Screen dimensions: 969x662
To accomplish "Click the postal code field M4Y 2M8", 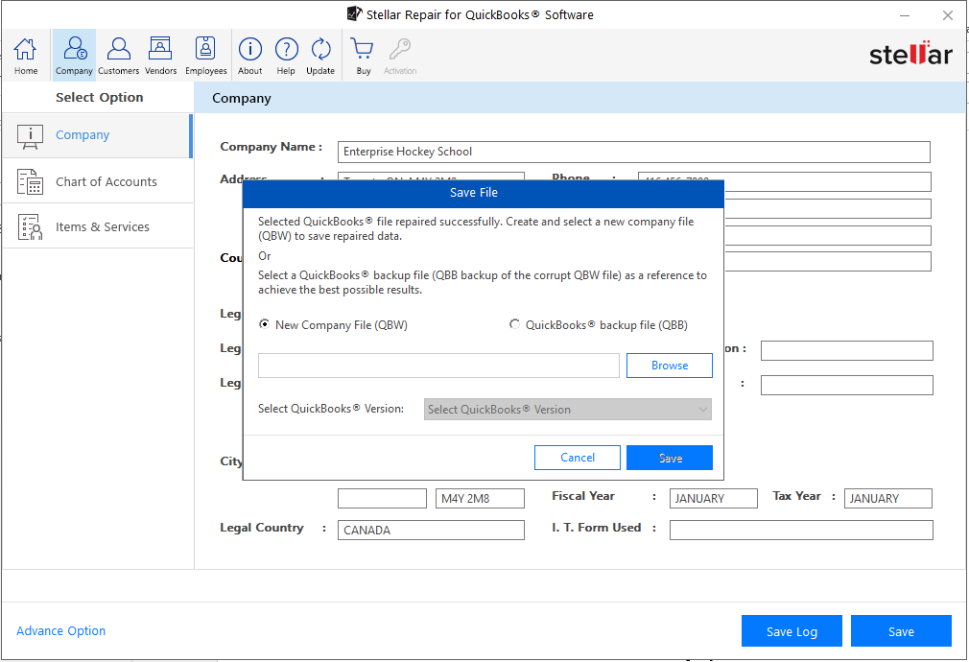I will click(x=480, y=499).
